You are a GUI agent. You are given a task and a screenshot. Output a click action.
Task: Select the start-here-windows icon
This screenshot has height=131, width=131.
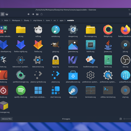point(38,90)
